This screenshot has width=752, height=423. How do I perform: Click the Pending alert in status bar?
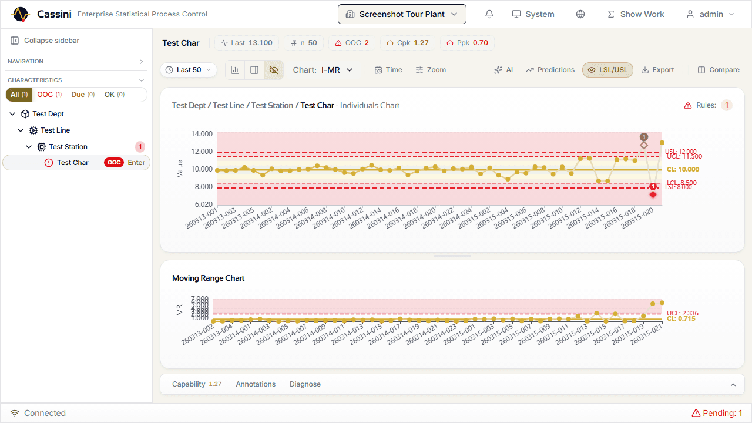[717, 413]
